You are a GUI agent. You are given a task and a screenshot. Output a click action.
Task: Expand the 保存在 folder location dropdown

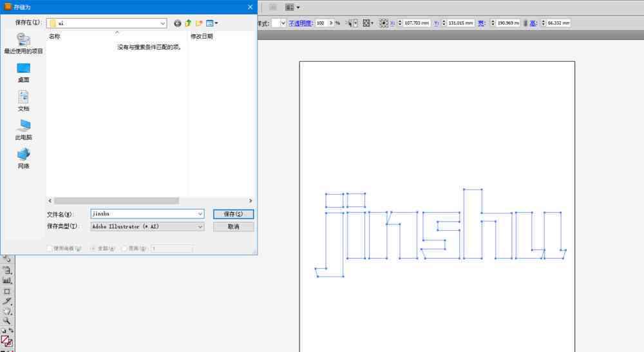[163, 23]
